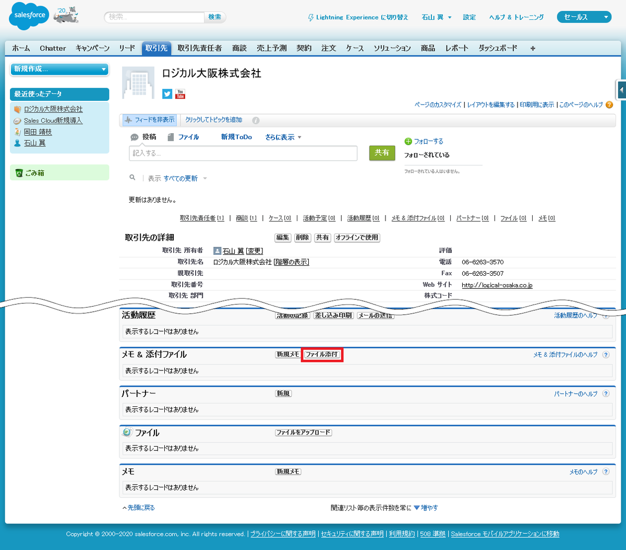Viewport: 626px width, 550px height.
Task: Expand related list count with 増やす
Action: [x=426, y=508]
